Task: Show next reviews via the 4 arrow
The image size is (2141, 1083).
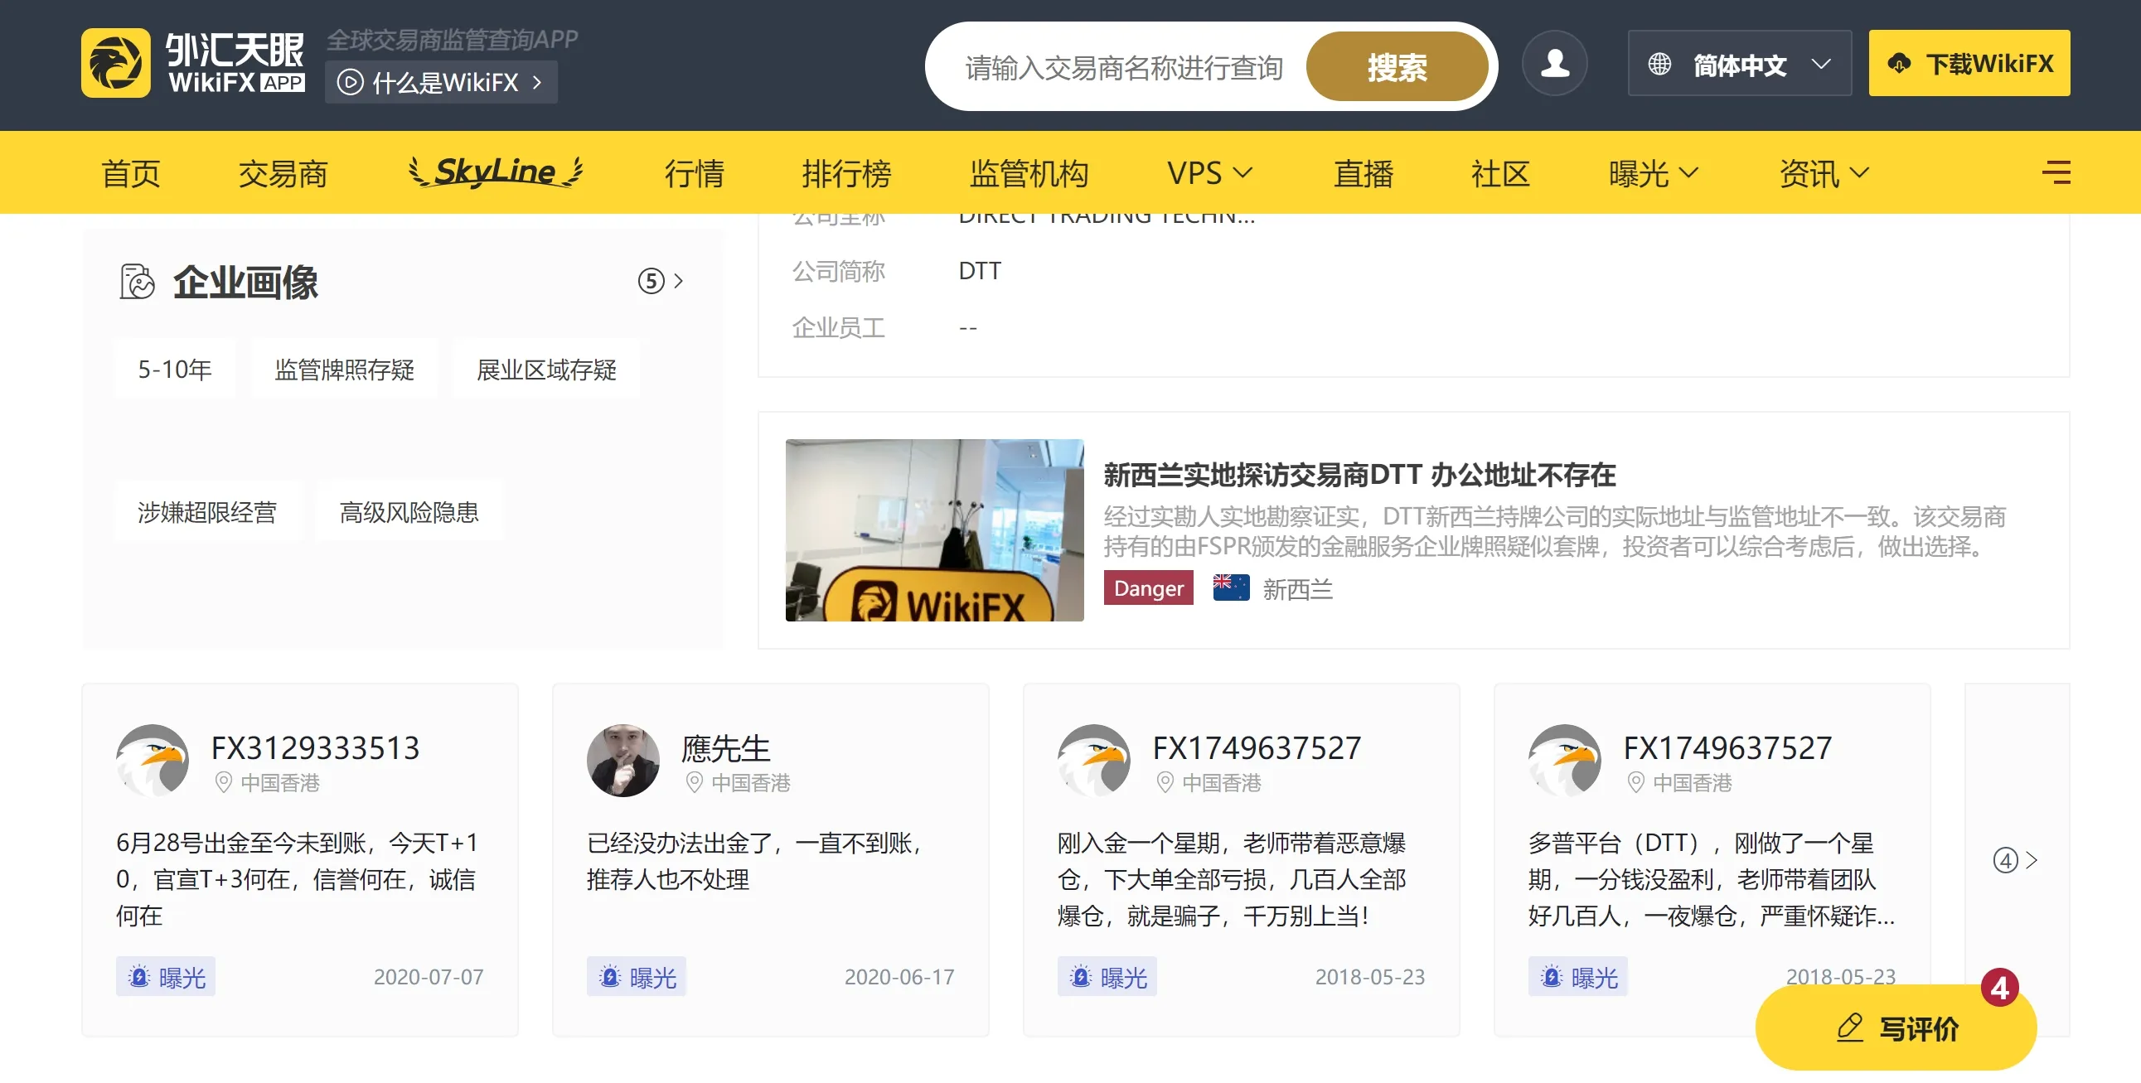Action: click(2016, 860)
